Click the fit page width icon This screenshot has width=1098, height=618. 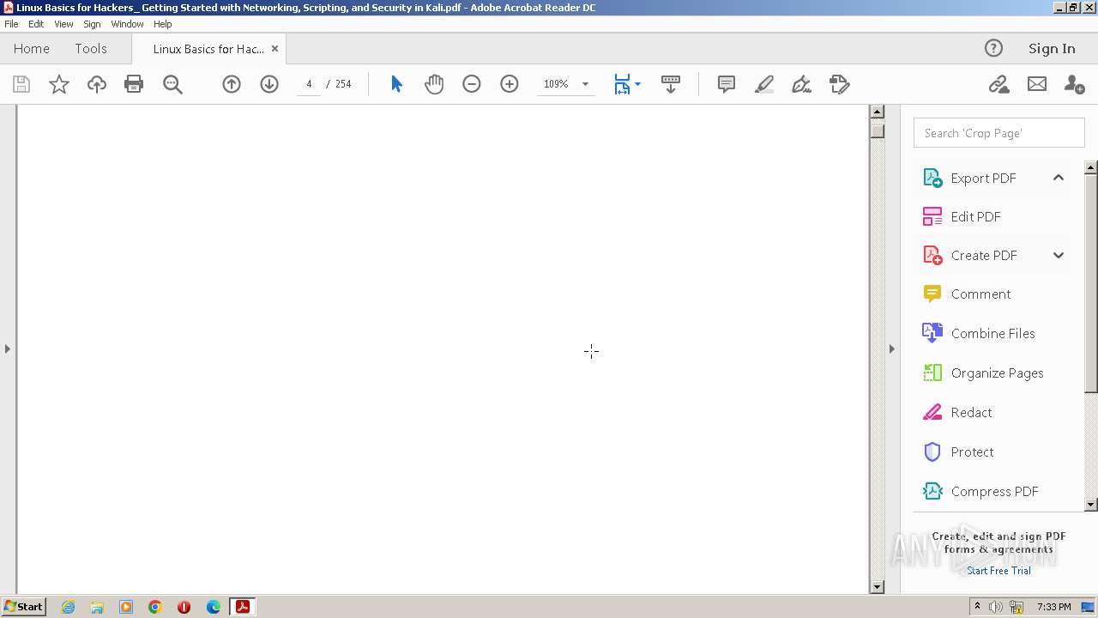(x=622, y=84)
